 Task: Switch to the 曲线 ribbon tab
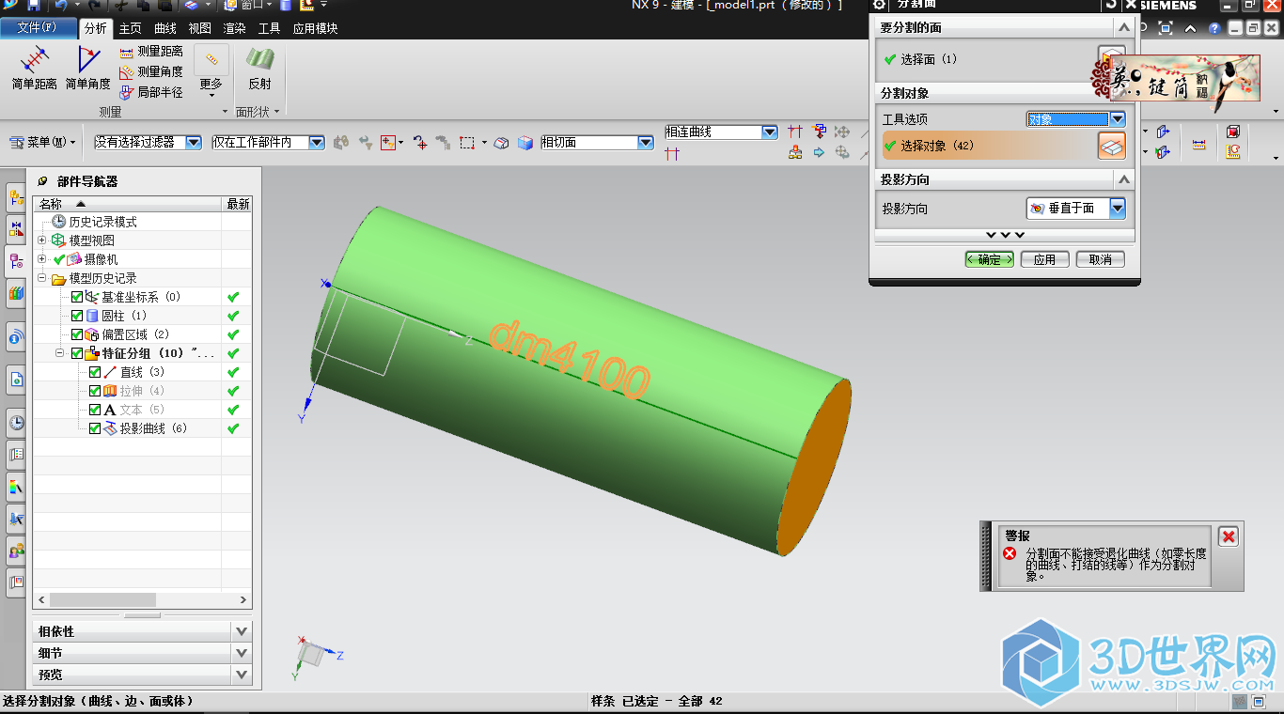165,28
